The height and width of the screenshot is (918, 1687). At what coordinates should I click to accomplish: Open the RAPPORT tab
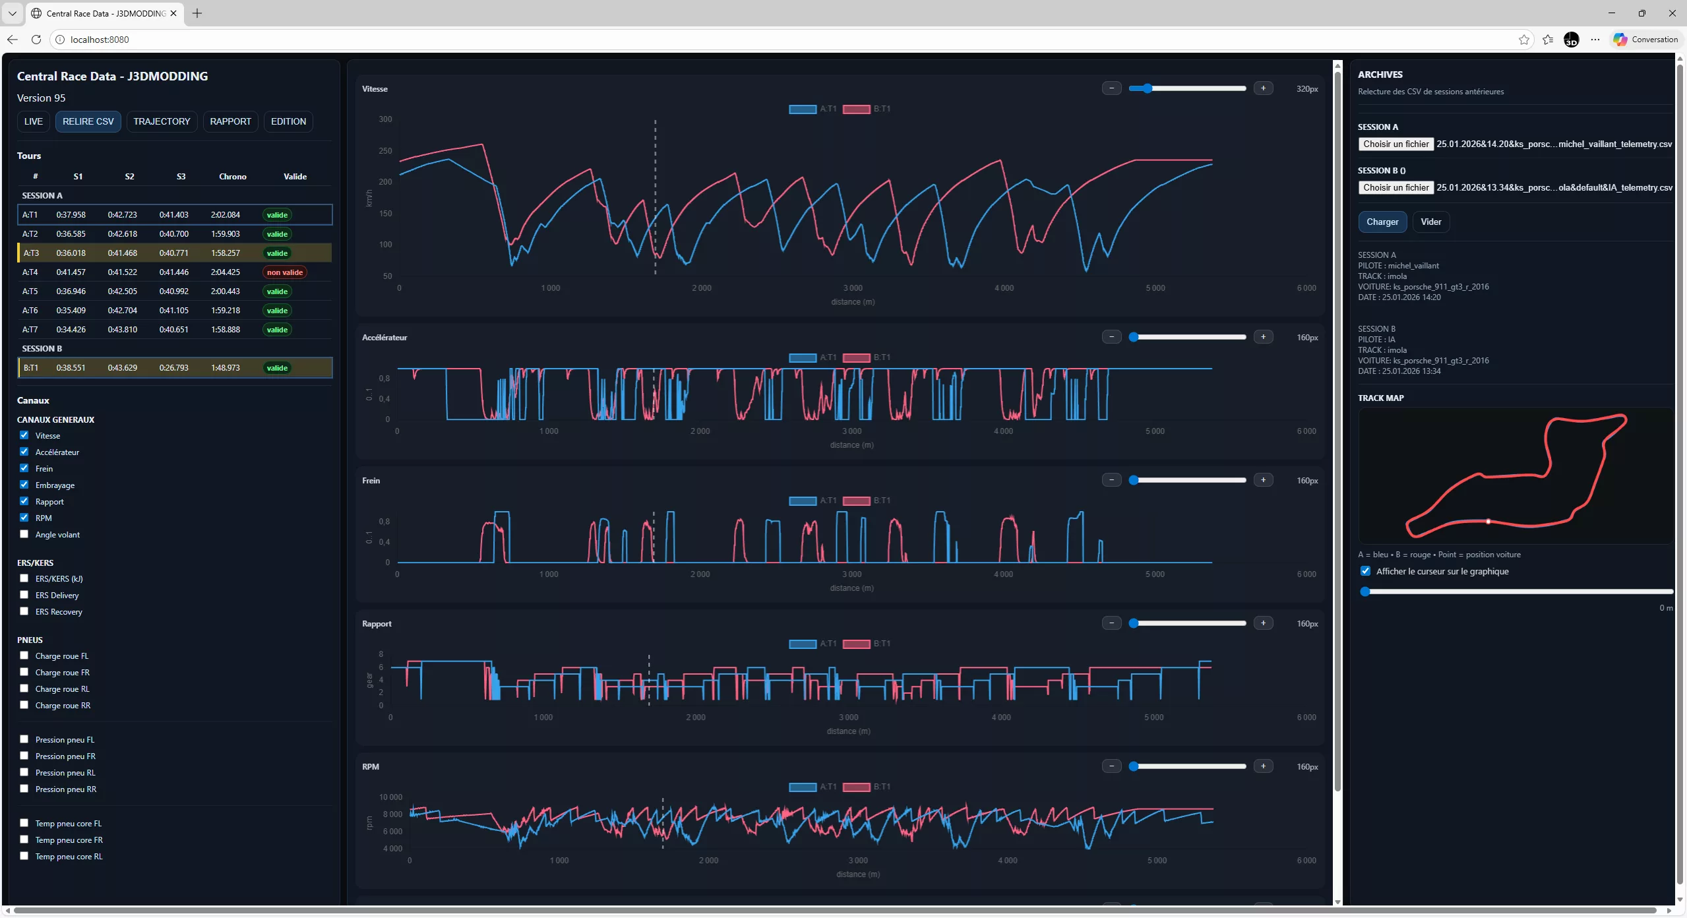coord(230,121)
